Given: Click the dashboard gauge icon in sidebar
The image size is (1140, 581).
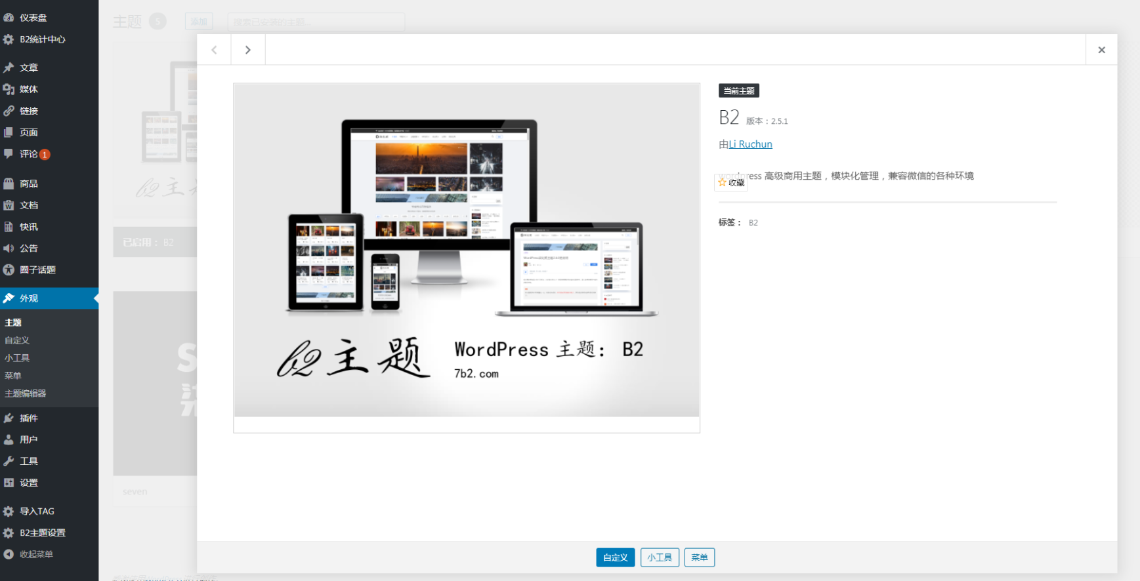Looking at the screenshot, I should coord(9,18).
